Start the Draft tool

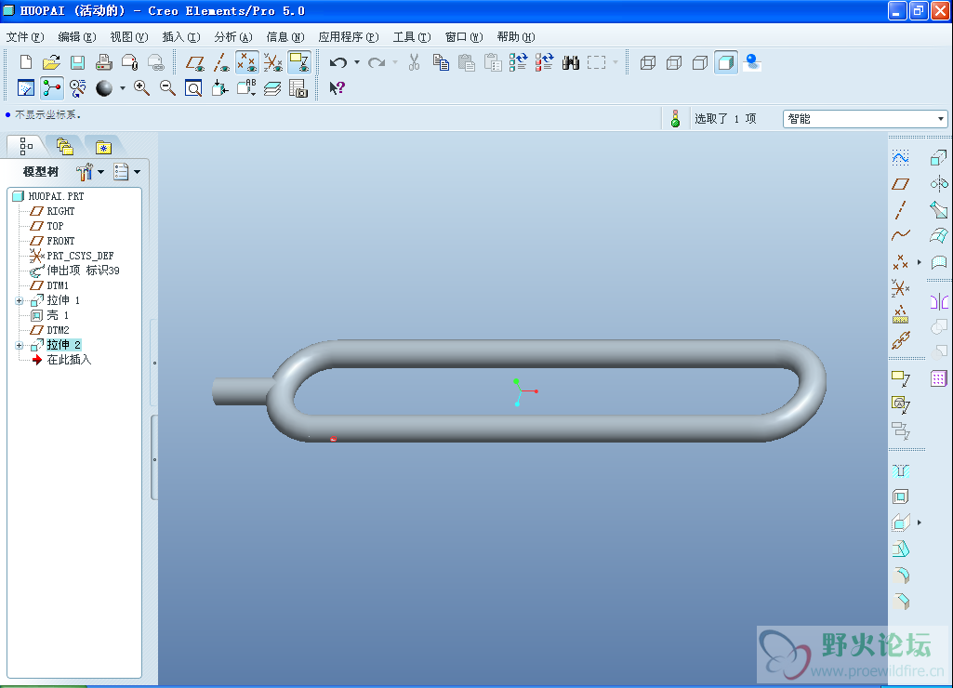pyautogui.click(x=900, y=549)
